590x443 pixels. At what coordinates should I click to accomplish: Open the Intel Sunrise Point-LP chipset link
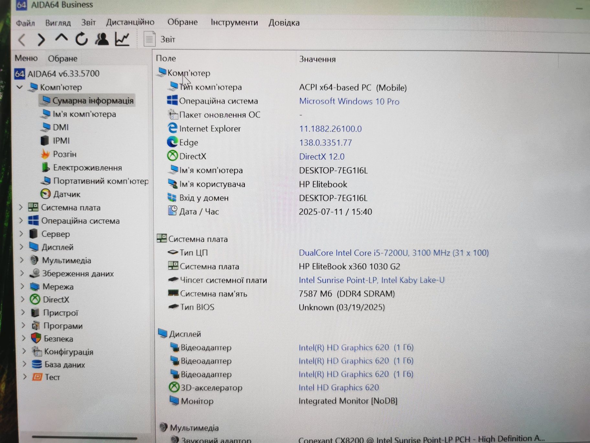pos(371,280)
